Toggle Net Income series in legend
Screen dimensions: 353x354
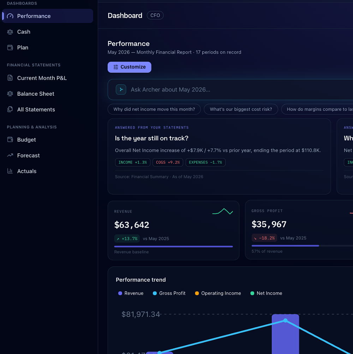pyautogui.click(x=266, y=293)
